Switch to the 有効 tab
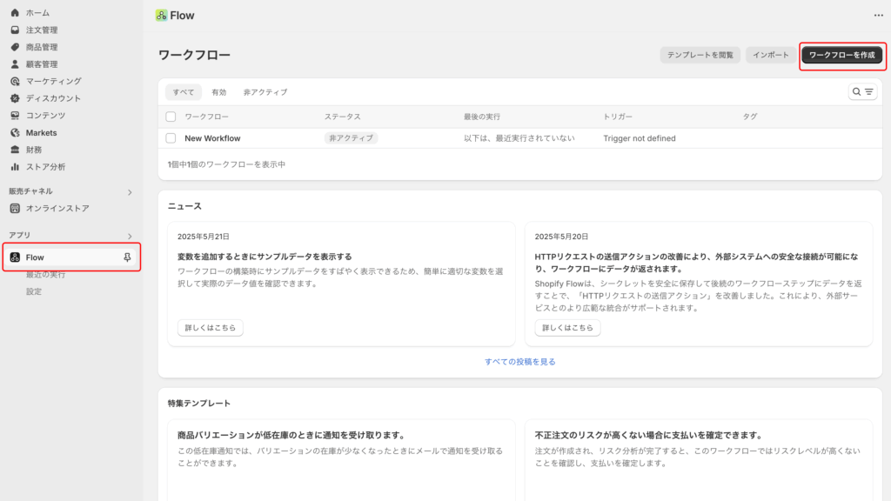Viewport: 891px width, 501px height. point(218,92)
